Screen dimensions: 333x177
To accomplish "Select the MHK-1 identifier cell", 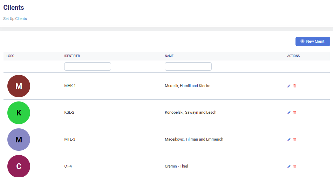I will (70, 86).
